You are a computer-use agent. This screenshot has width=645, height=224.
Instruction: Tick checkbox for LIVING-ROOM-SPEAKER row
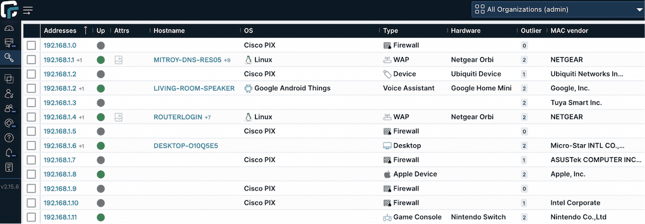(x=31, y=88)
